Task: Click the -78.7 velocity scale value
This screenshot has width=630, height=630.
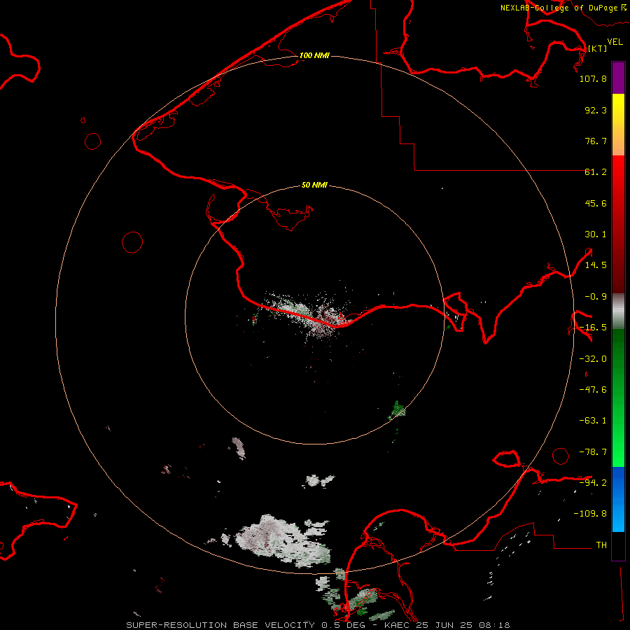Action: pos(593,452)
